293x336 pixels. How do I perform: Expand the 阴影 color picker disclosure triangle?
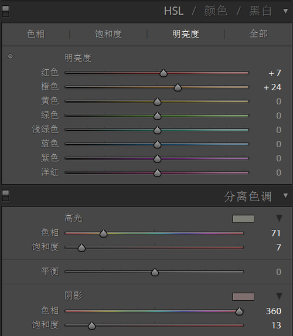(x=279, y=296)
